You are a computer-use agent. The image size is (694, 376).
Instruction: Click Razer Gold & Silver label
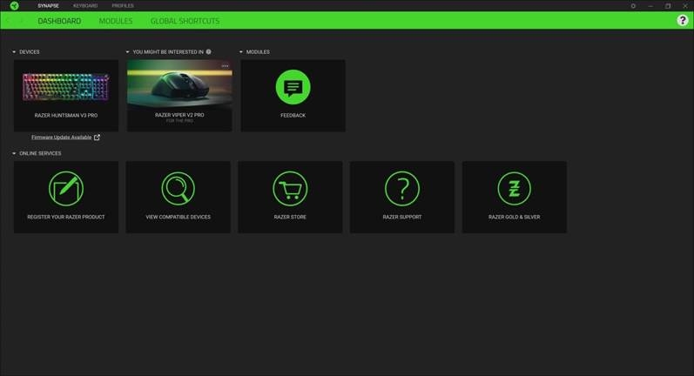[x=514, y=217]
